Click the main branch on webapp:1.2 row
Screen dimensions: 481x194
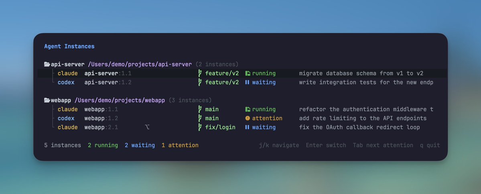point(212,118)
